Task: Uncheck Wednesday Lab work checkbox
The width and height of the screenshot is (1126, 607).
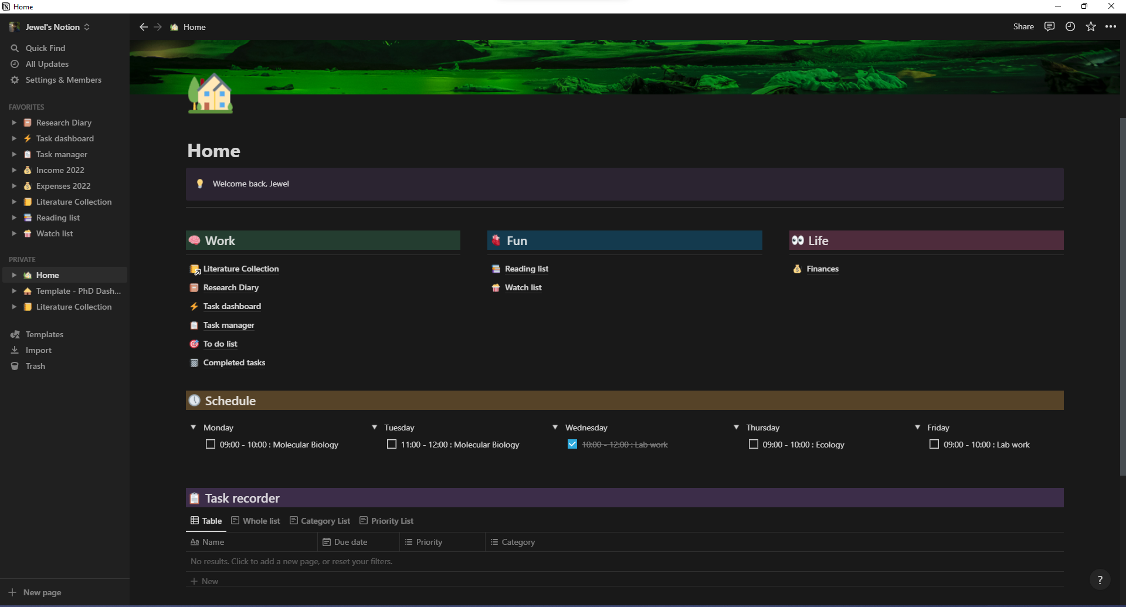Action: (572, 445)
